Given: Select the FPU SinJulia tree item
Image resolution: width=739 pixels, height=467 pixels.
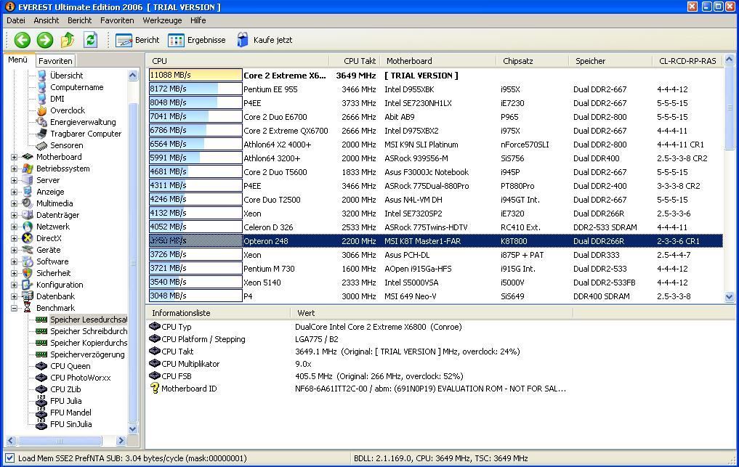Looking at the screenshot, I should pyautogui.click(x=71, y=424).
